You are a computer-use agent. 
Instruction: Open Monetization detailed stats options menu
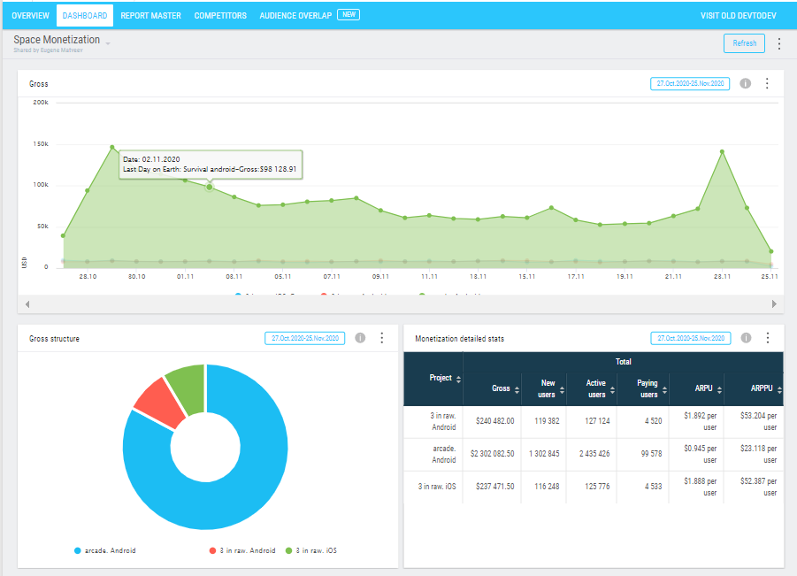click(x=768, y=338)
